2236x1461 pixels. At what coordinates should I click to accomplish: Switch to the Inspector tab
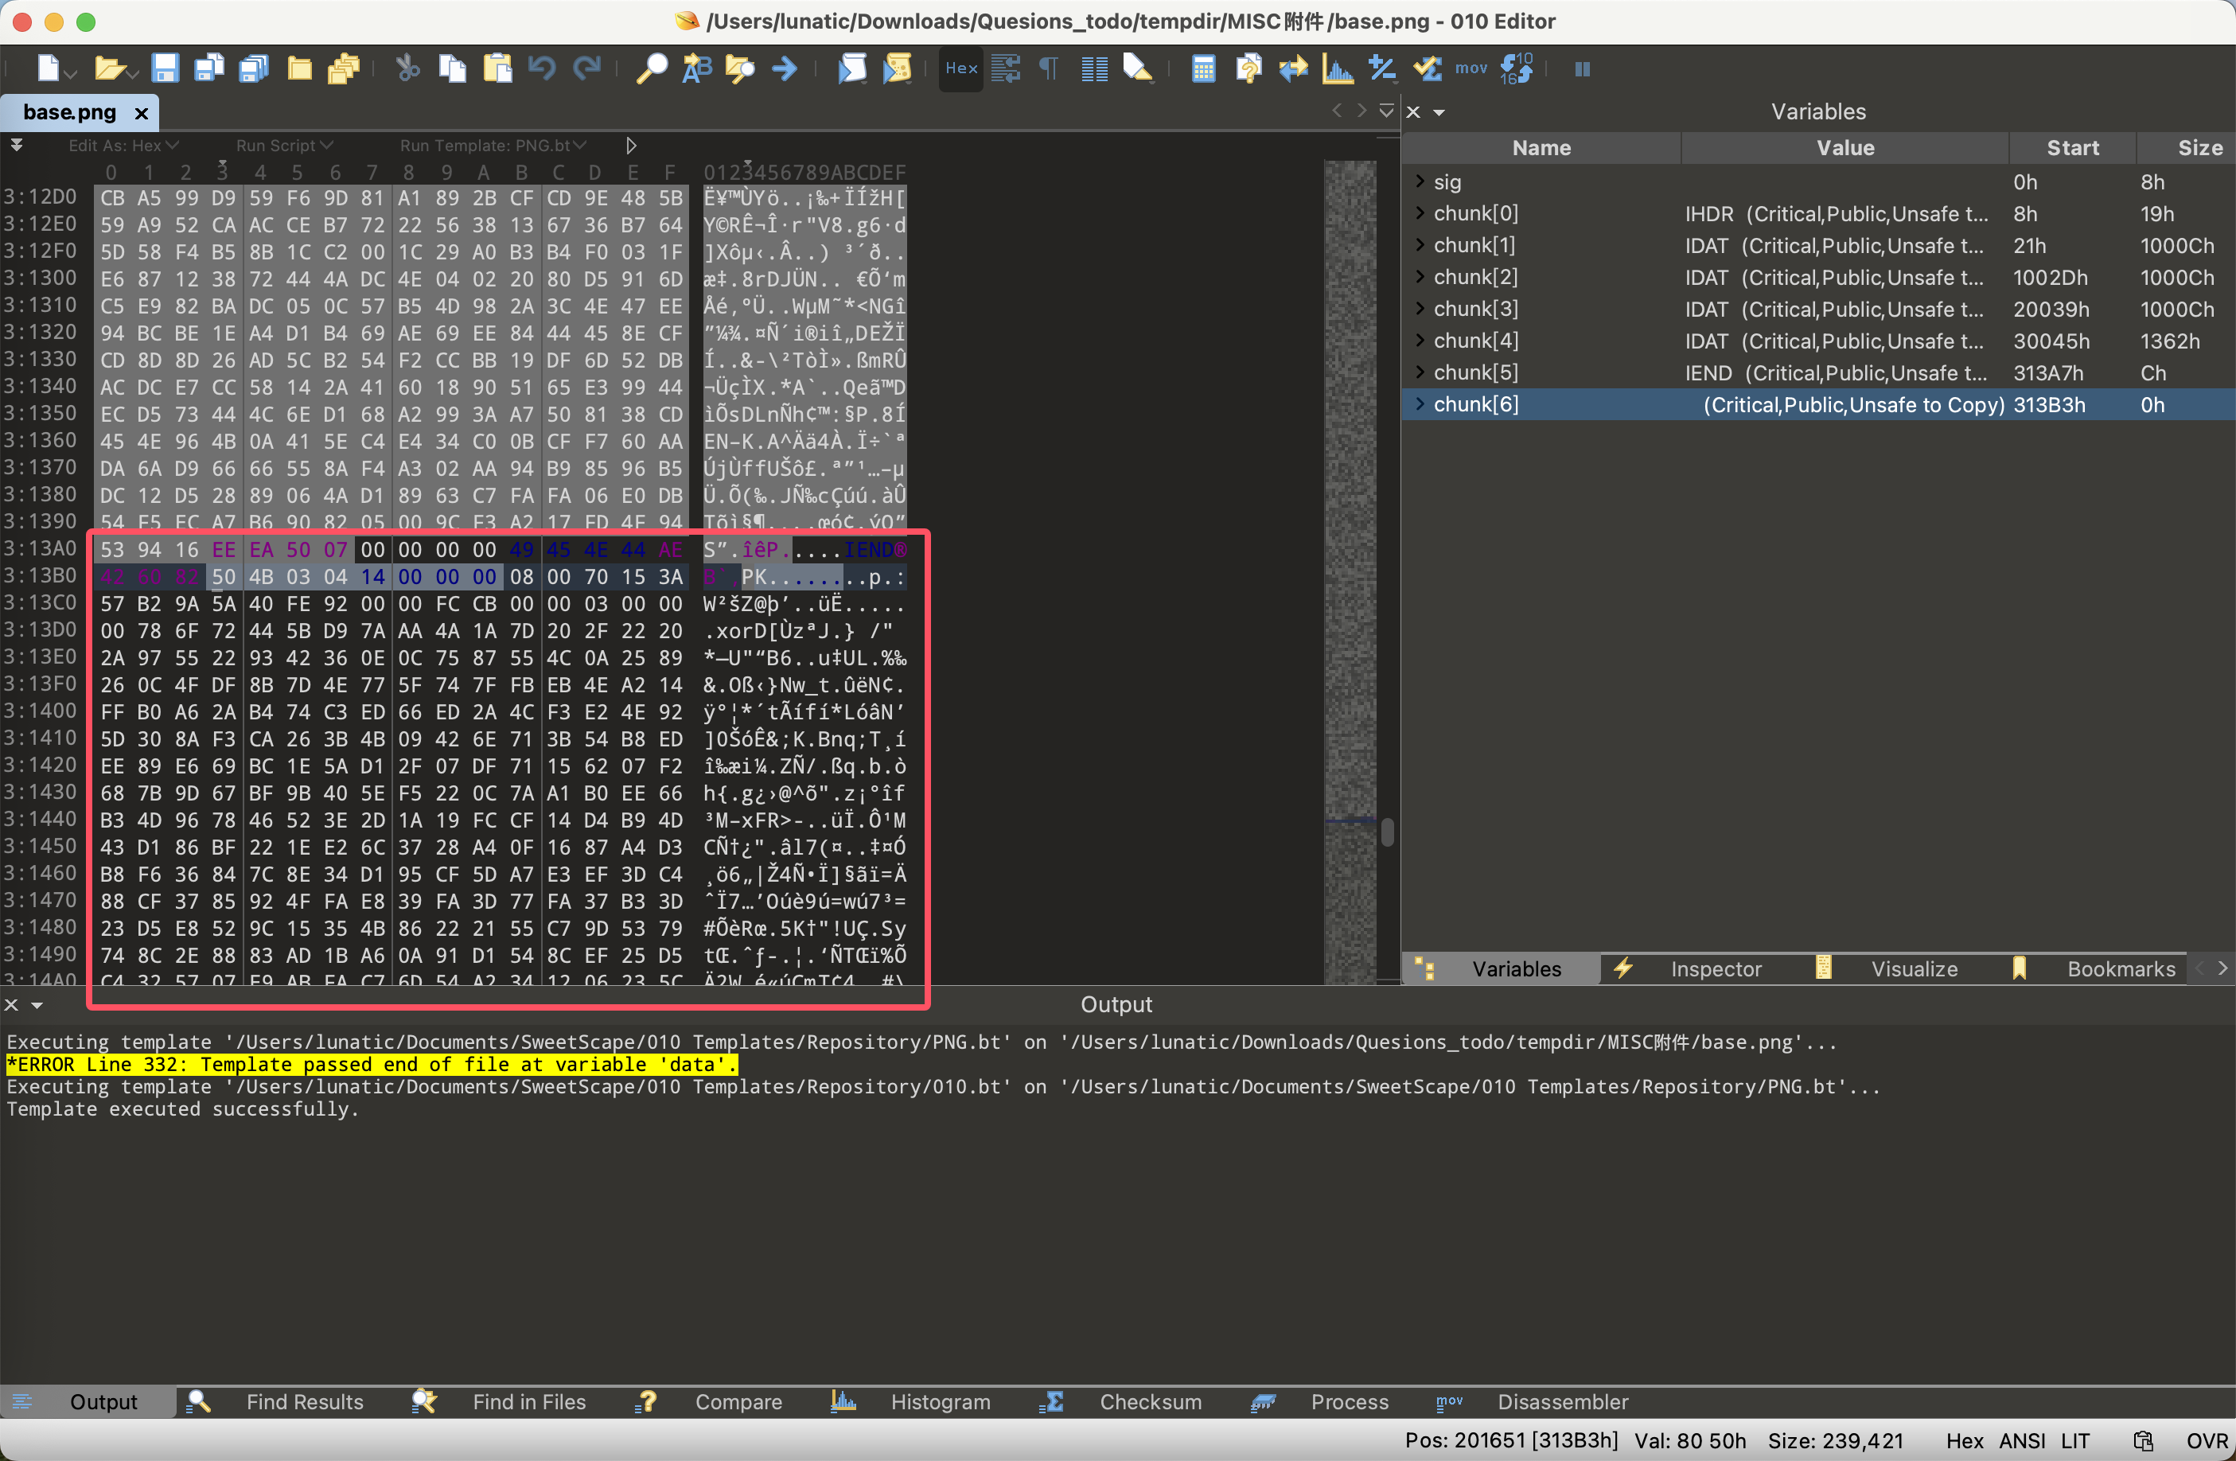[x=1716, y=968]
